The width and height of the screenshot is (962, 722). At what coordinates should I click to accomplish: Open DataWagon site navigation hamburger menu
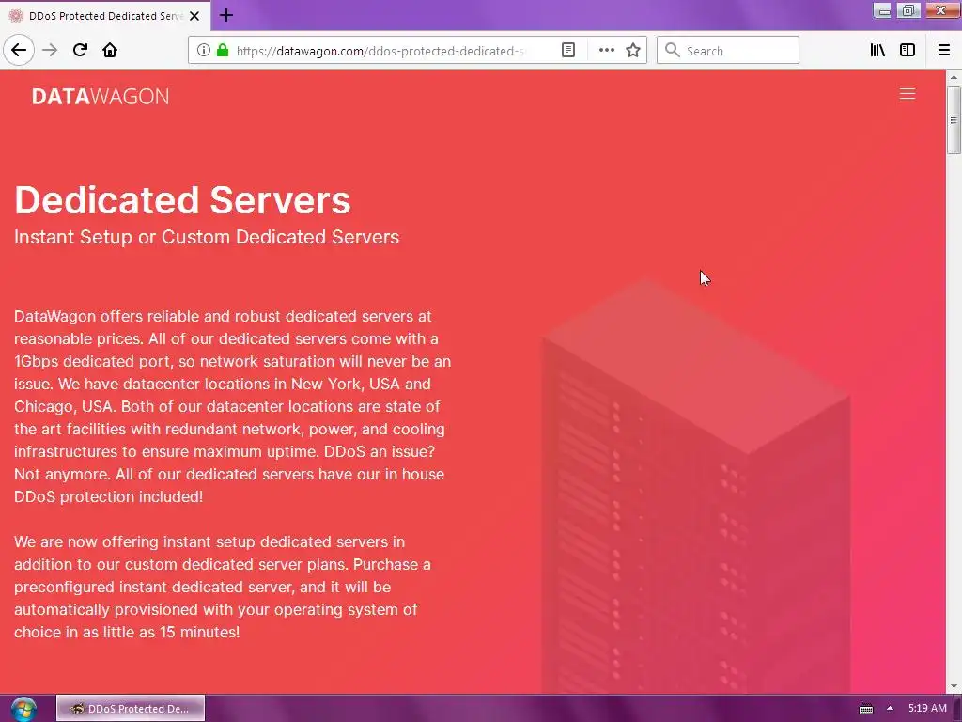pyautogui.click(x=908, y=94)
